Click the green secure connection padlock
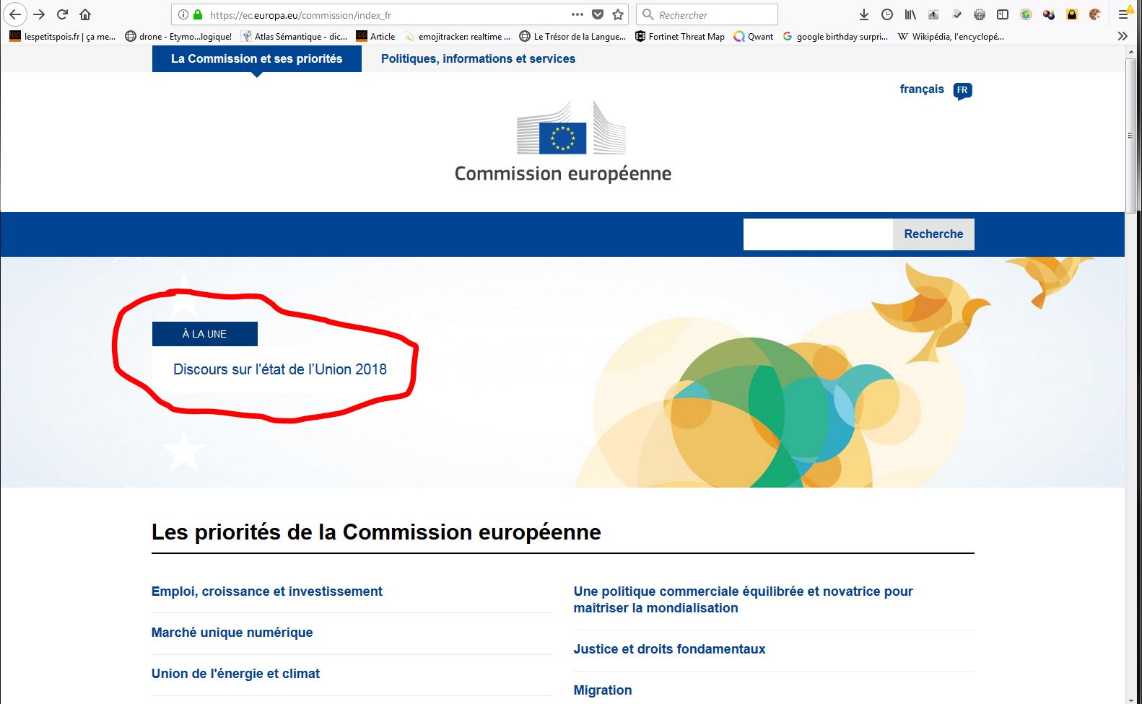Image resolution: width=1142 pixels, height=704 pixels. pos(198,14)
